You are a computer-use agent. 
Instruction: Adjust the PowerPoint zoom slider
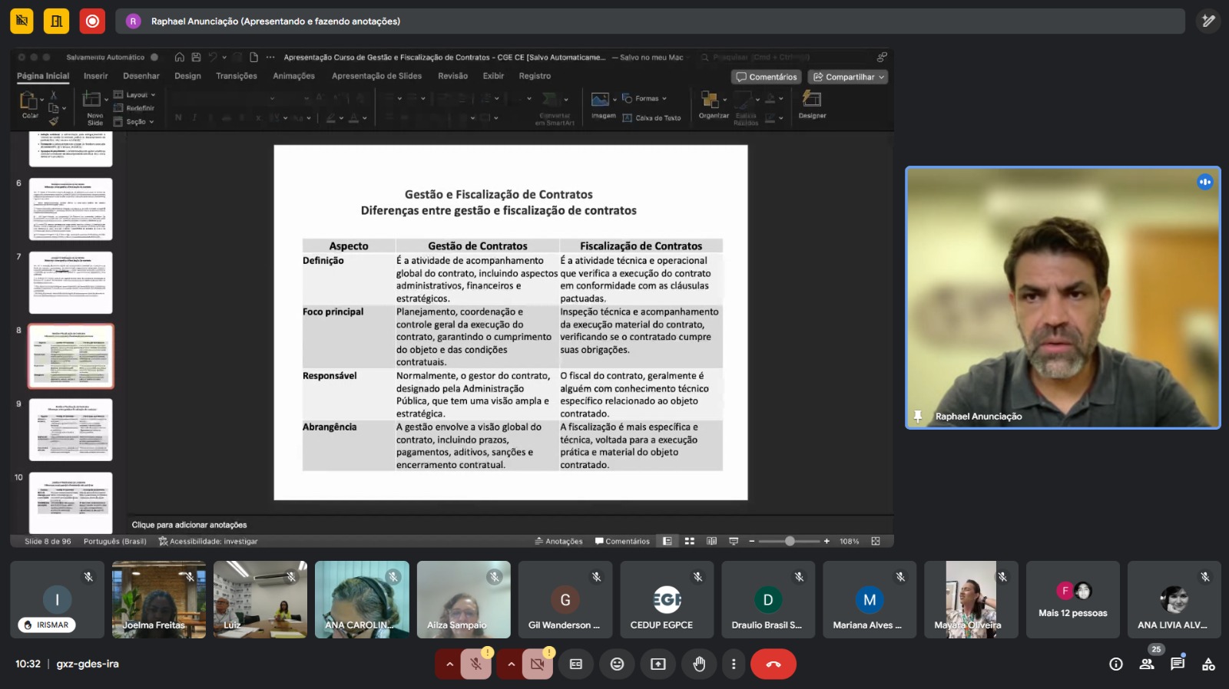click(790, 542)
